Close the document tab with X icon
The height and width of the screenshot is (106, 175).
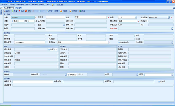(x=174, y=8)
